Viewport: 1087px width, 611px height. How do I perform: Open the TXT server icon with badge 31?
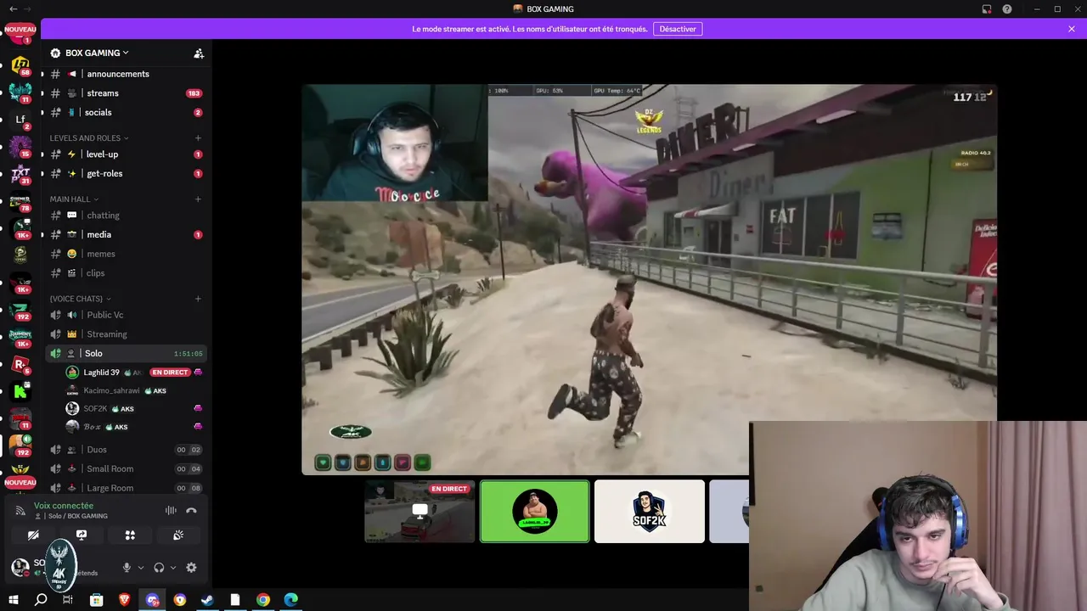[20, 174]
